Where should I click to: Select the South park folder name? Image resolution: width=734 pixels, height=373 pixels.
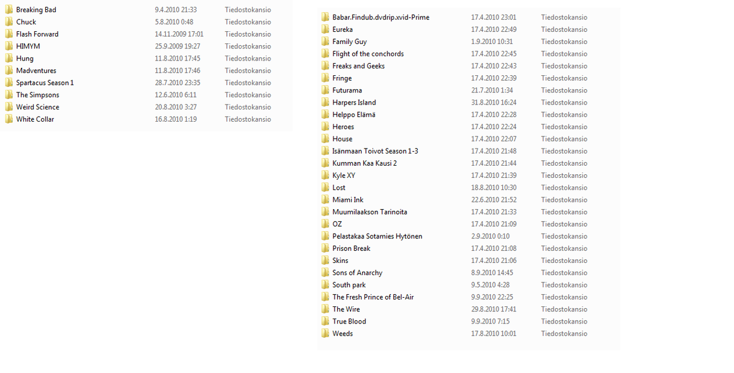[349, 285]
